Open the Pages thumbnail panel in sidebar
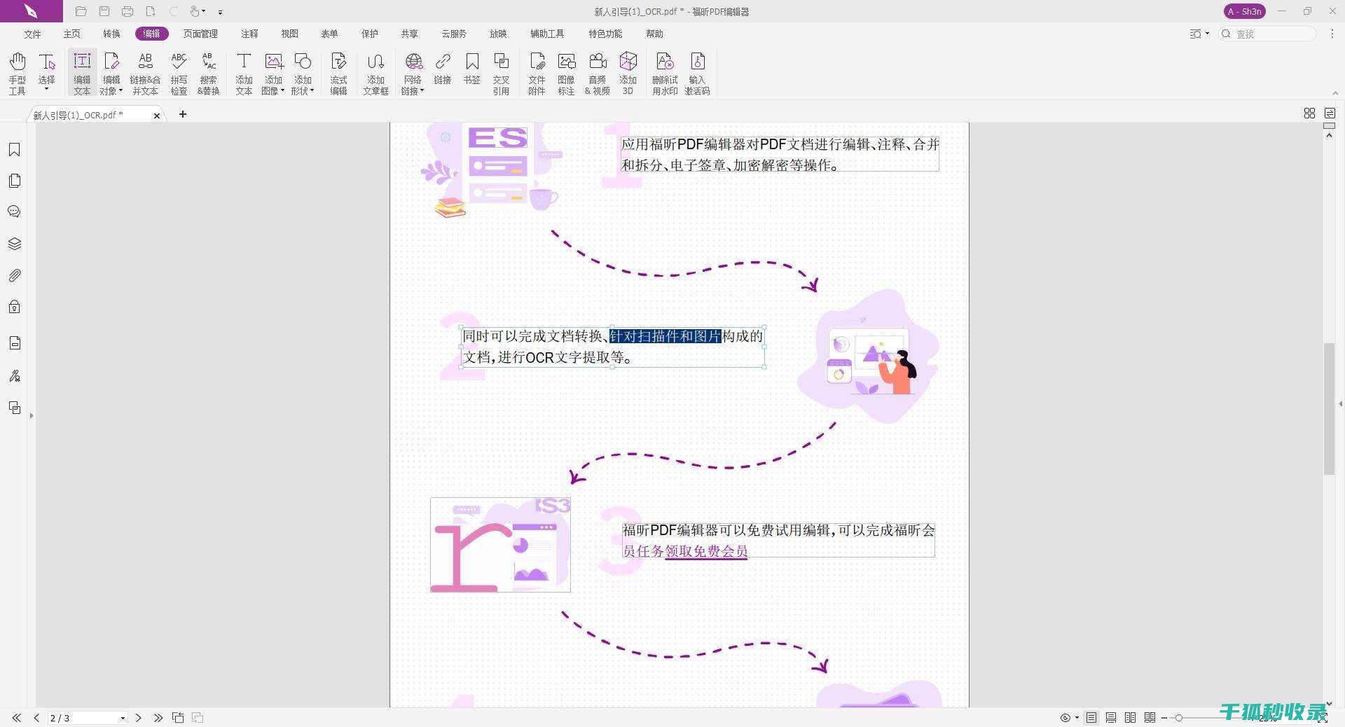This screenshot has height=727, width=1345. pos(14,181)
